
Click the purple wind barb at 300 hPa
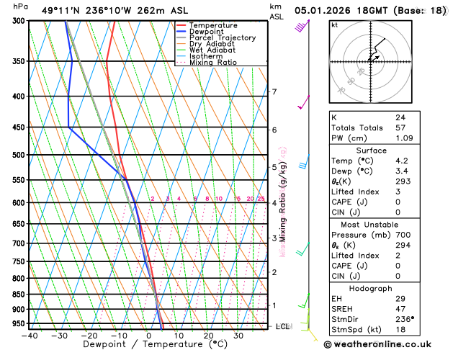[302, 26]
